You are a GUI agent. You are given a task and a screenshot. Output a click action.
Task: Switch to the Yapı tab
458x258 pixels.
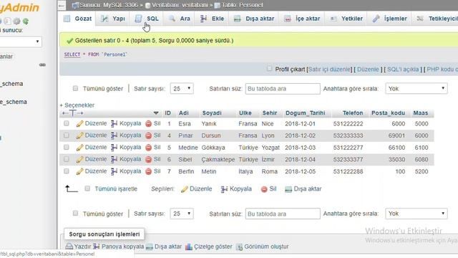pos(113,19)
